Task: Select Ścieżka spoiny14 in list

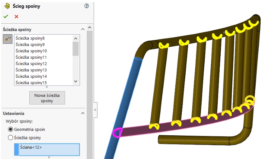Action: pos(31,76)
